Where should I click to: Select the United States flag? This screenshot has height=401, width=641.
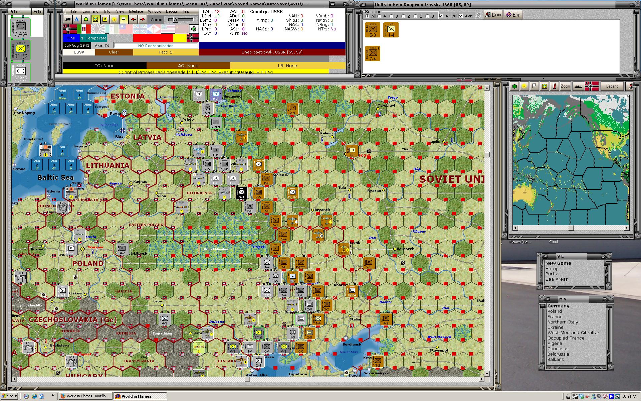tap(168, 29)
